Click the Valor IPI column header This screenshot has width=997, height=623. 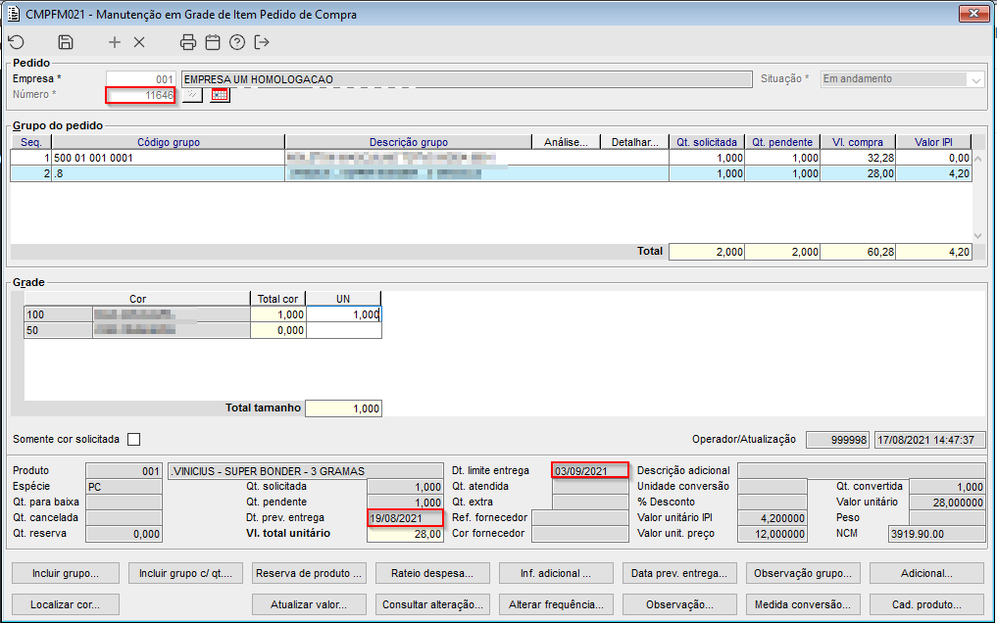click(933, 142)
